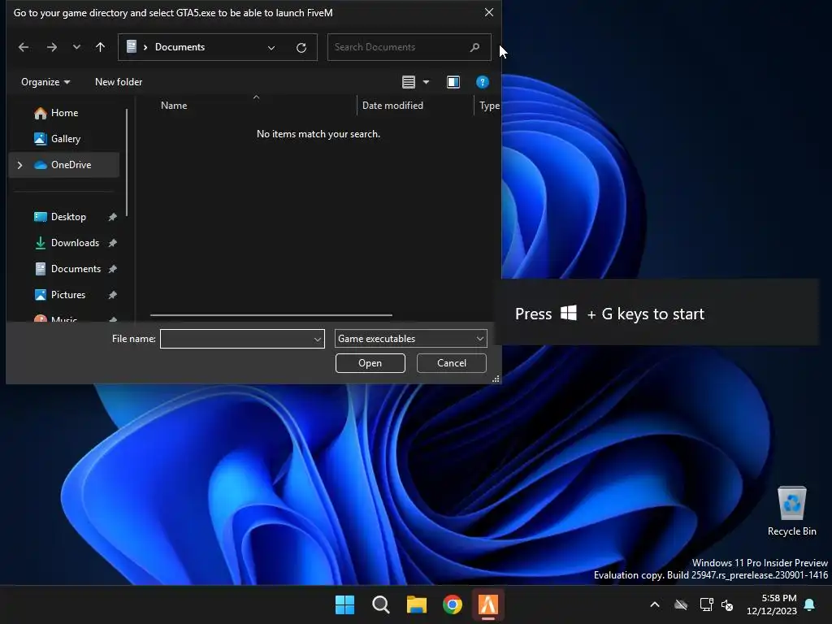Select Home in the navigation pane
832x624 pixels.
[x=64, y=113]
